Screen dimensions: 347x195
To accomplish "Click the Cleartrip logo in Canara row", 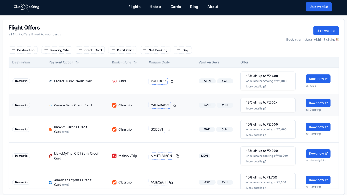I will (x=114, y=105).
